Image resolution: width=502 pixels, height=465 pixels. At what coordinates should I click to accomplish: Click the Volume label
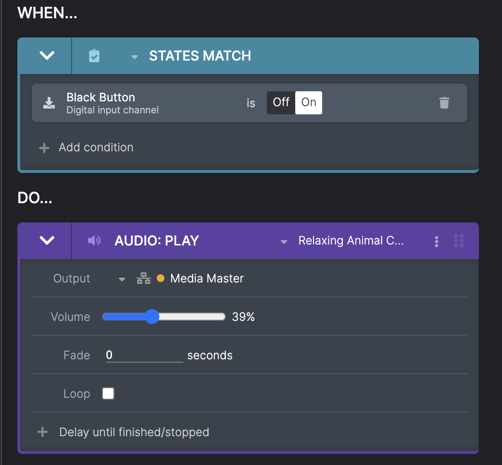(x=70, y=317)
